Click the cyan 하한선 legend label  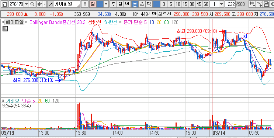(111, 23)
